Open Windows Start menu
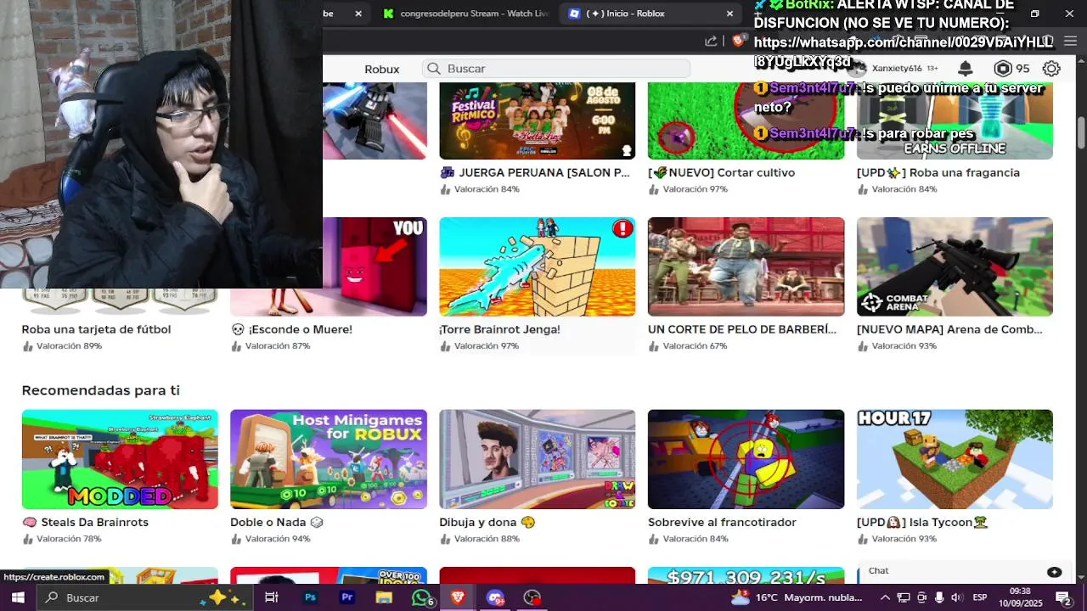Viewport: 1087px width, 611px height. pyautogui.click(x=17, y=597)
